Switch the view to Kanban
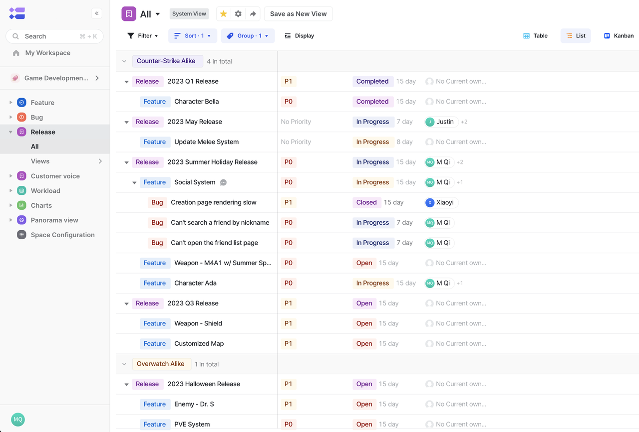The image size is (639, 432). click(x=619, y=35)
